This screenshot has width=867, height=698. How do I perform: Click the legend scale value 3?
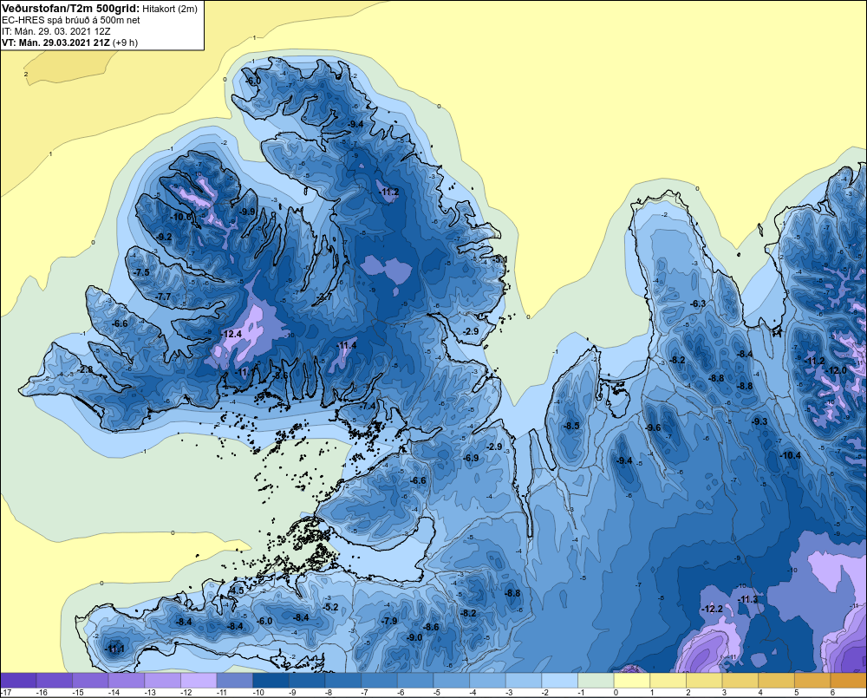(724, 693)
